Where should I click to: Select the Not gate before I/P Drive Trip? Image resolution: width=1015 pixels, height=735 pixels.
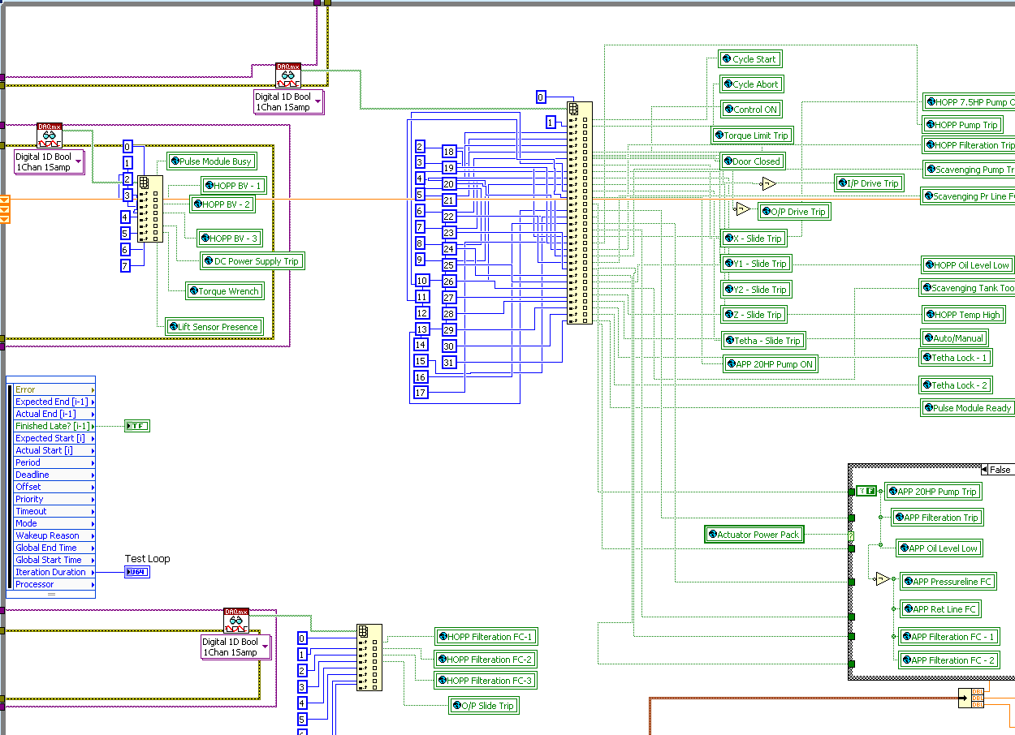point(769,183)
